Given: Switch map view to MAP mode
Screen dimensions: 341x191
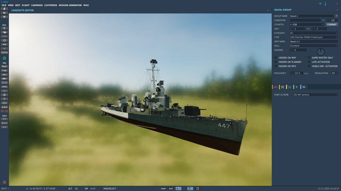Looking at the screenshot, I should coord(163,189).
